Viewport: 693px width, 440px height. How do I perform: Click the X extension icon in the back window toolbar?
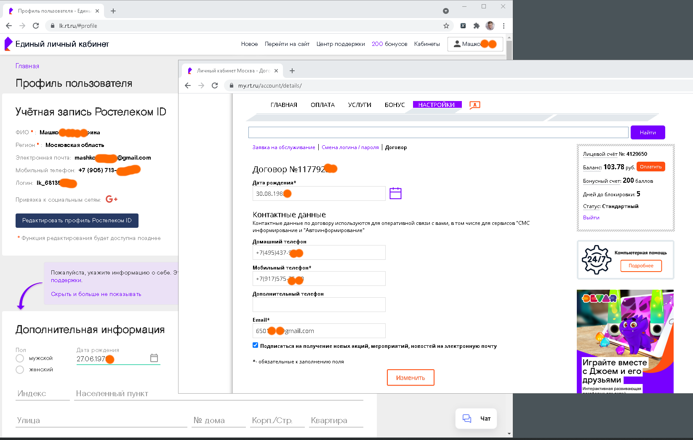463,26
